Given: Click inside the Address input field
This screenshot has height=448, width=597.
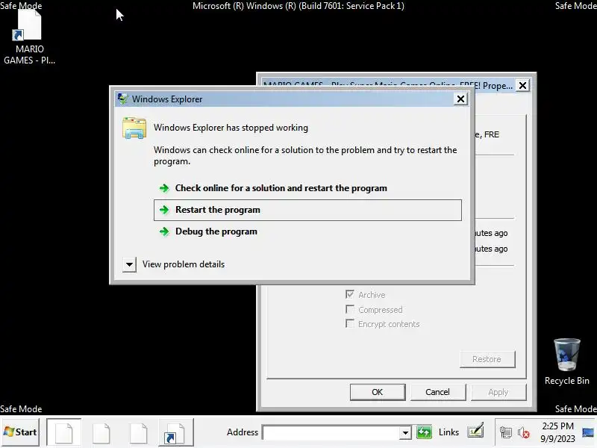Looking at the screenshot, I should tap(331, 433).
